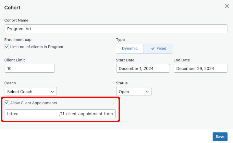Screen dimensions: 233x143
Task: Click the Status field label
Action: (122, 83)
